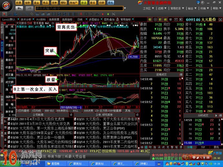
Task: Click the 选择股票 menu item
Action: click(x=54, y=19)
